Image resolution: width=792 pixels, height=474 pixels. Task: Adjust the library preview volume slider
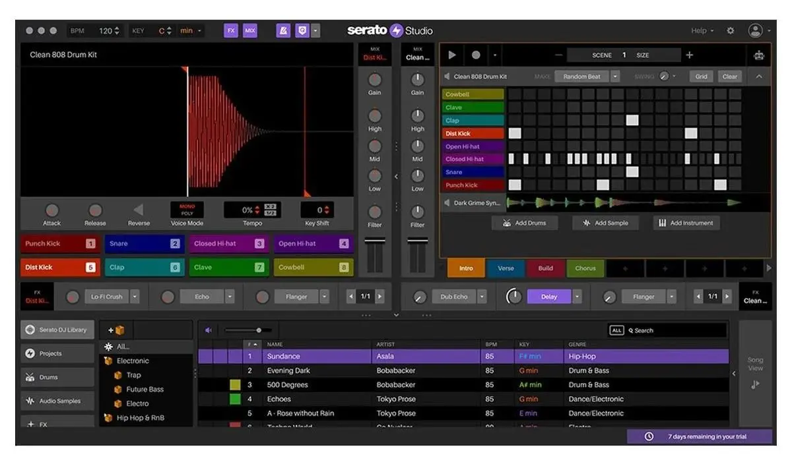(x=259, y=330)
